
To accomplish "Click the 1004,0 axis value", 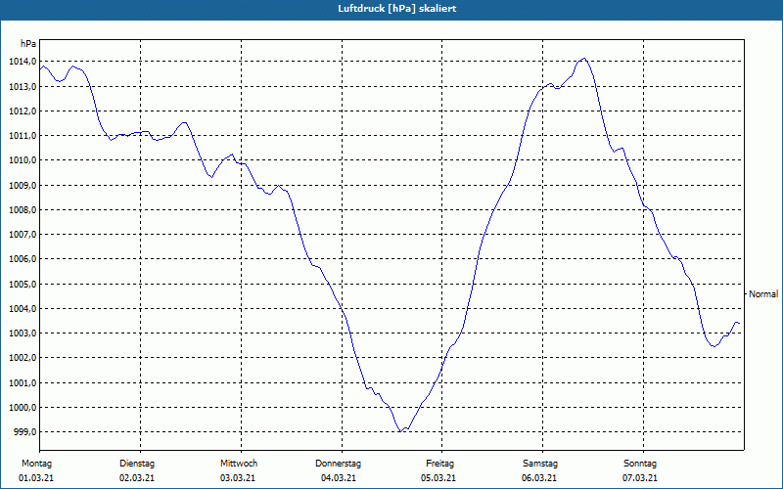I will [x=23, y=308].
